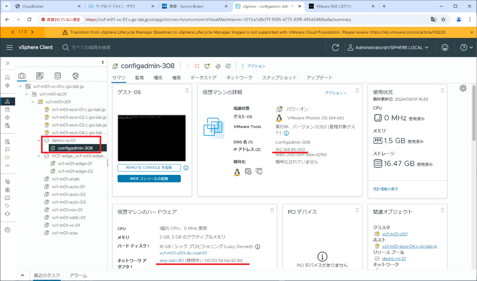
Task: Collapse the vcf-m01-dc01 datacenter node
Action: [x=27, y=94]
